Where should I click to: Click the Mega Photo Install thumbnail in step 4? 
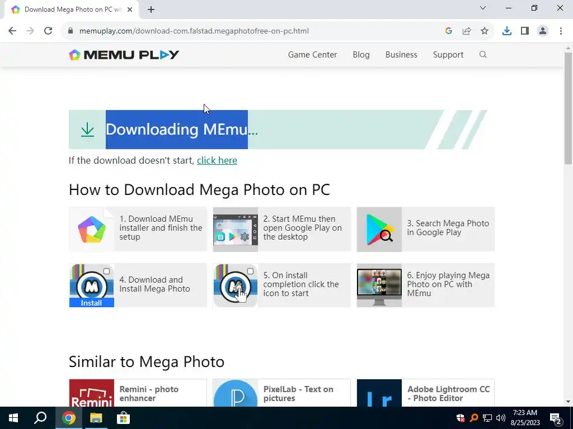(x=92, y=285)
